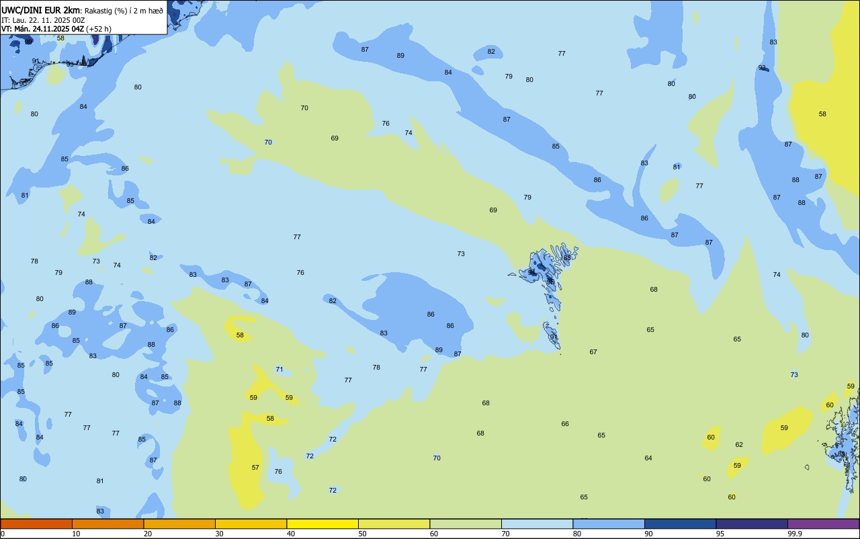
Task: Click the legend tick label '10'
Action: click(x=76, y=534)
